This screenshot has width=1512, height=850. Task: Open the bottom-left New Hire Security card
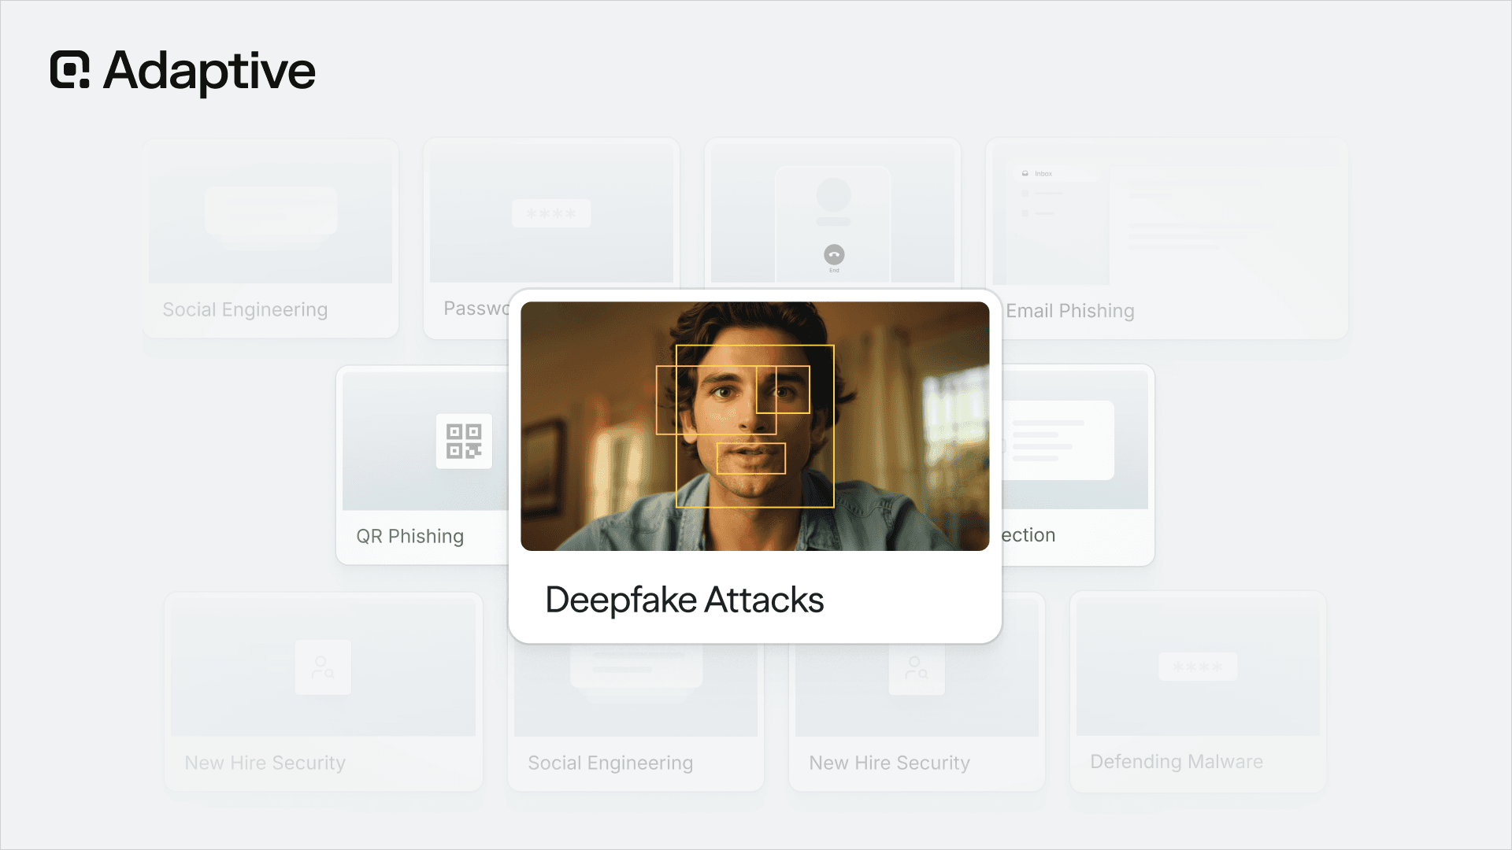coord(324,692)
